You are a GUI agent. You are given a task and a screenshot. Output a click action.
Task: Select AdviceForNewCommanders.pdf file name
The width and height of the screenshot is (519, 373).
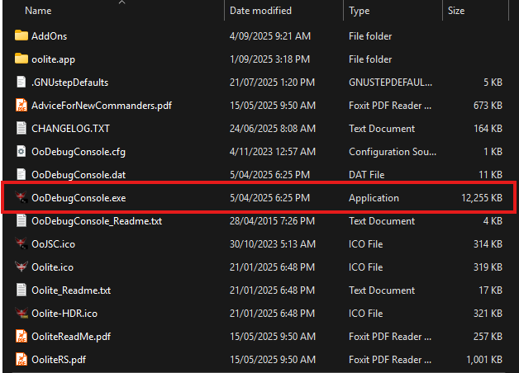point(102,106)
